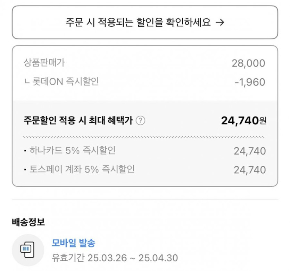Screen dimensions: 290x271
Task: Click the 주문할인 적용 시 최대 혜택가 text
Action: 78,121
